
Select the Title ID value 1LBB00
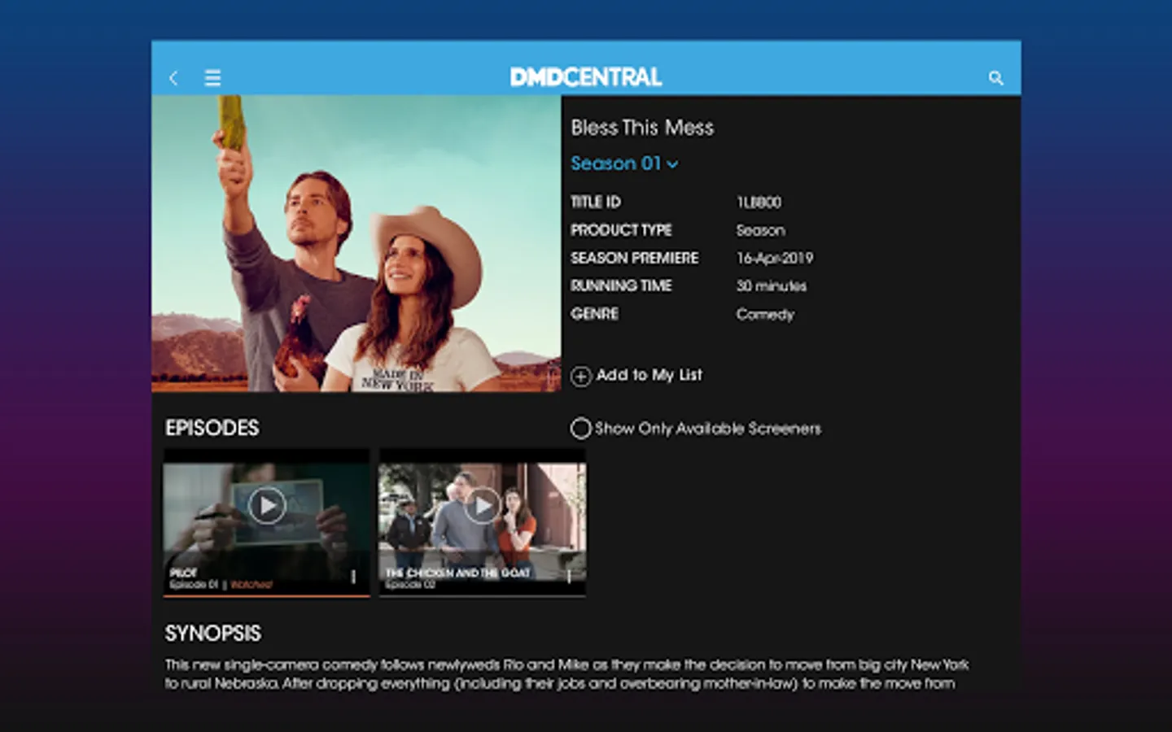[x=759, y=202]
